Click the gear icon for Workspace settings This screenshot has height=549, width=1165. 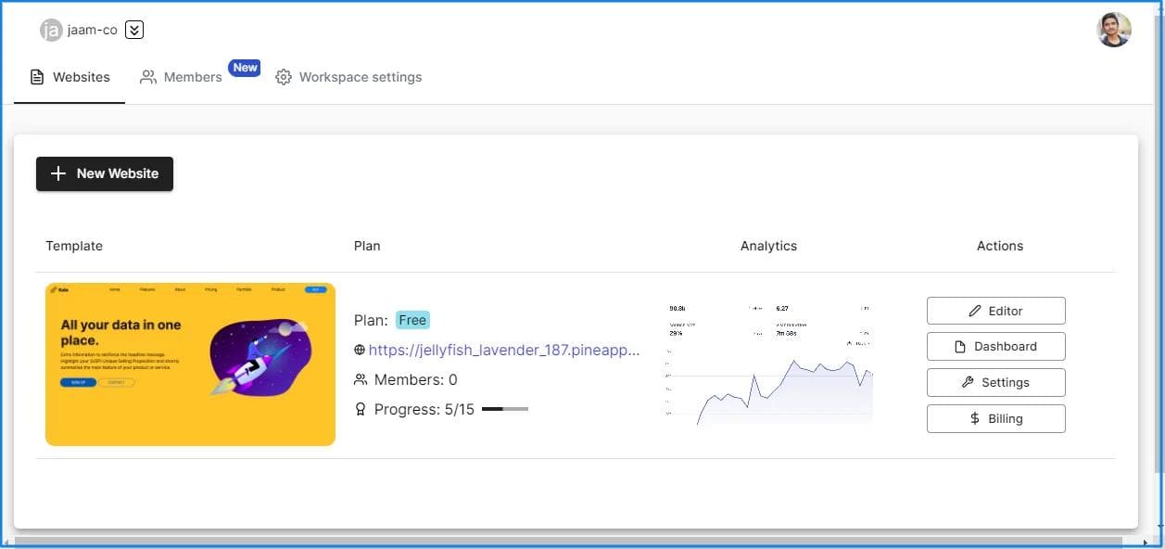coord(284,77)
